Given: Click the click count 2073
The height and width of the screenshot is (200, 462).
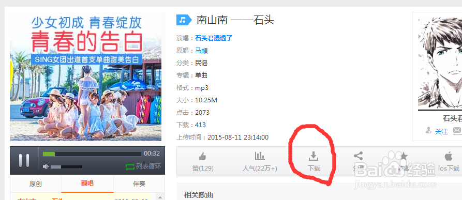Looking at the screenshot, I should 202,113.
